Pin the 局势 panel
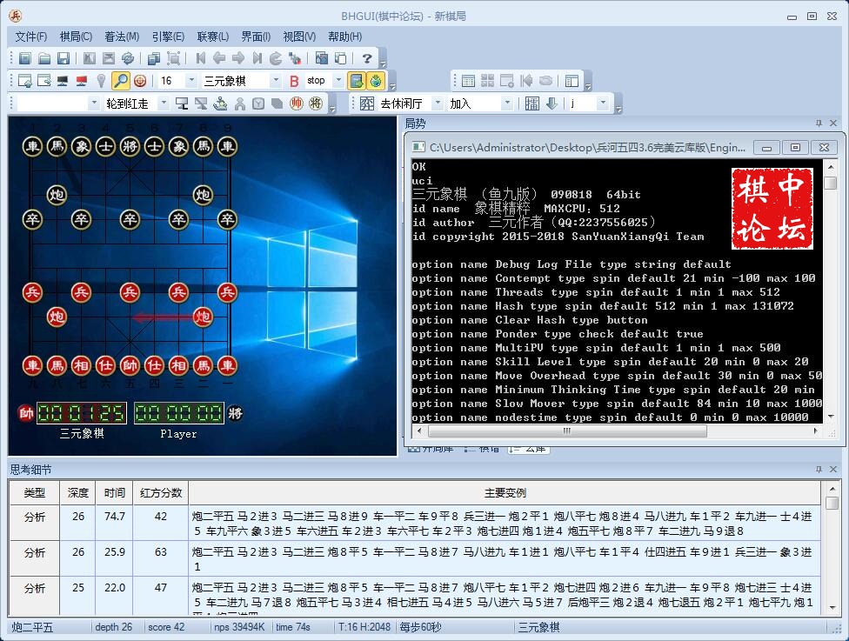 819,124
